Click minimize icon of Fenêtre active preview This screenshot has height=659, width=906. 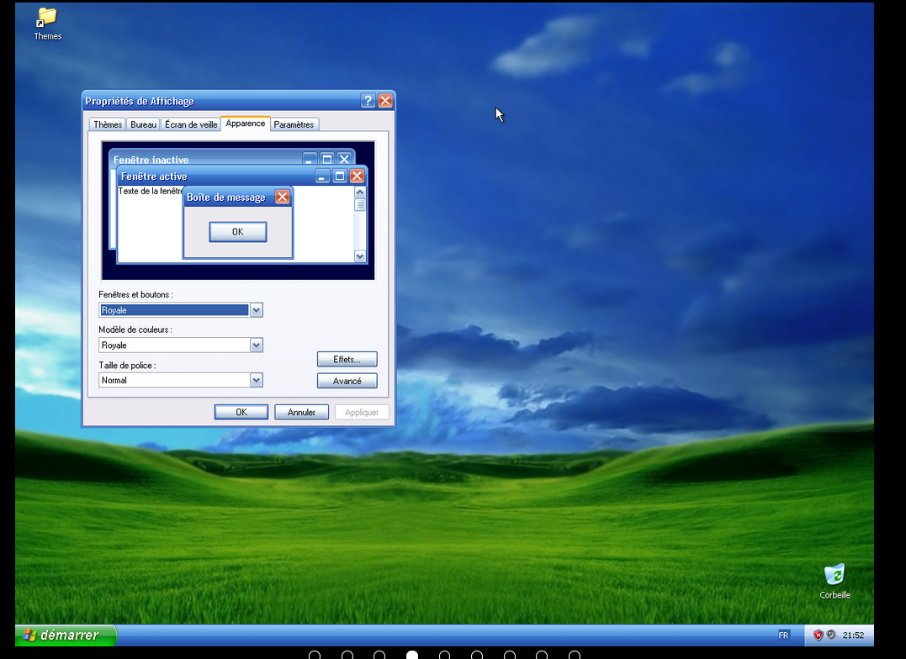322,177
